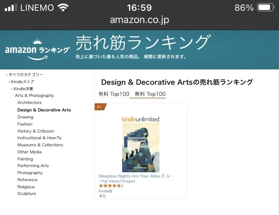279x215 pixels.
Task: Click the five-star rating icons
Action: pos(110,186)
